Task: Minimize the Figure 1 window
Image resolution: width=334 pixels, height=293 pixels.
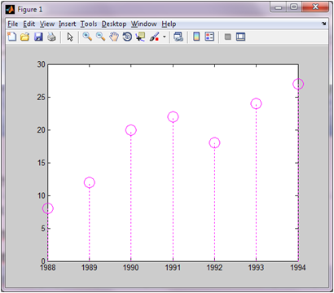Action: tap(279, 7)
